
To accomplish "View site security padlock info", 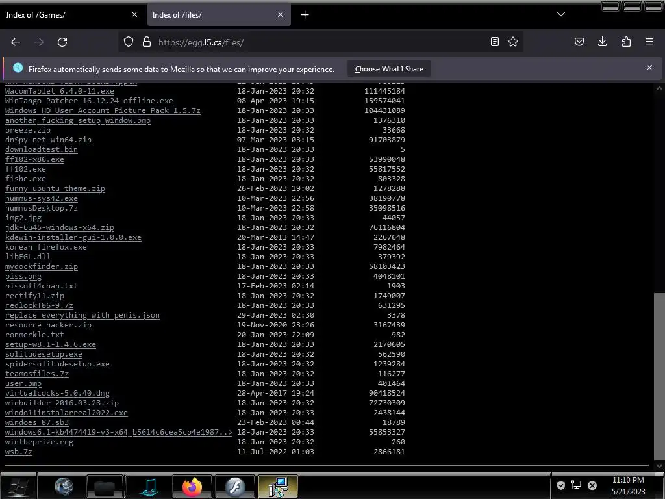I will (x=147, y=42).
